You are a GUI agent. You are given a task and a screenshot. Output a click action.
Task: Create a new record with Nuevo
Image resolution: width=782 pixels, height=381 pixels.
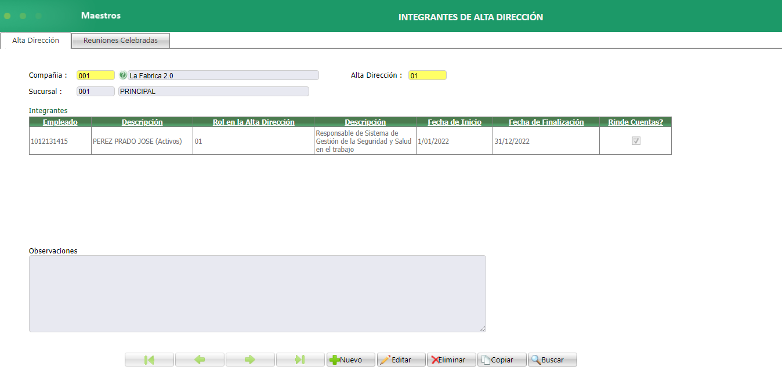350,359
